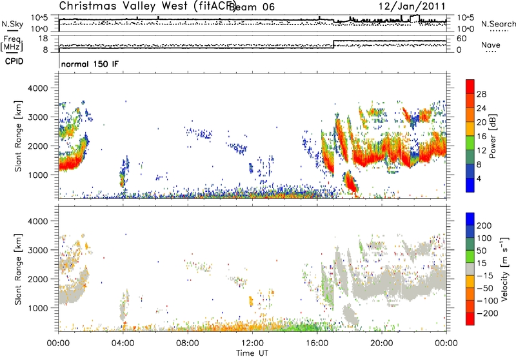The height and width of the screenshot is (357, 516).
Task: Click the "20:00" time axis label
Action: 382,343
